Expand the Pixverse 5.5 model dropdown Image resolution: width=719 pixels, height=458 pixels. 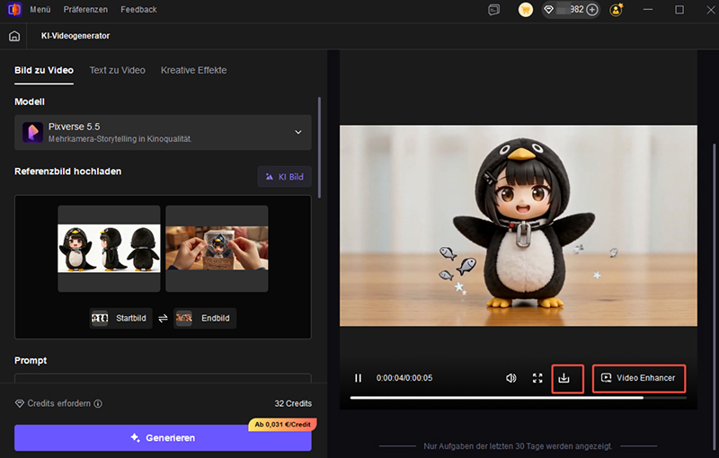pyautogui.click(x=298, y=133)
